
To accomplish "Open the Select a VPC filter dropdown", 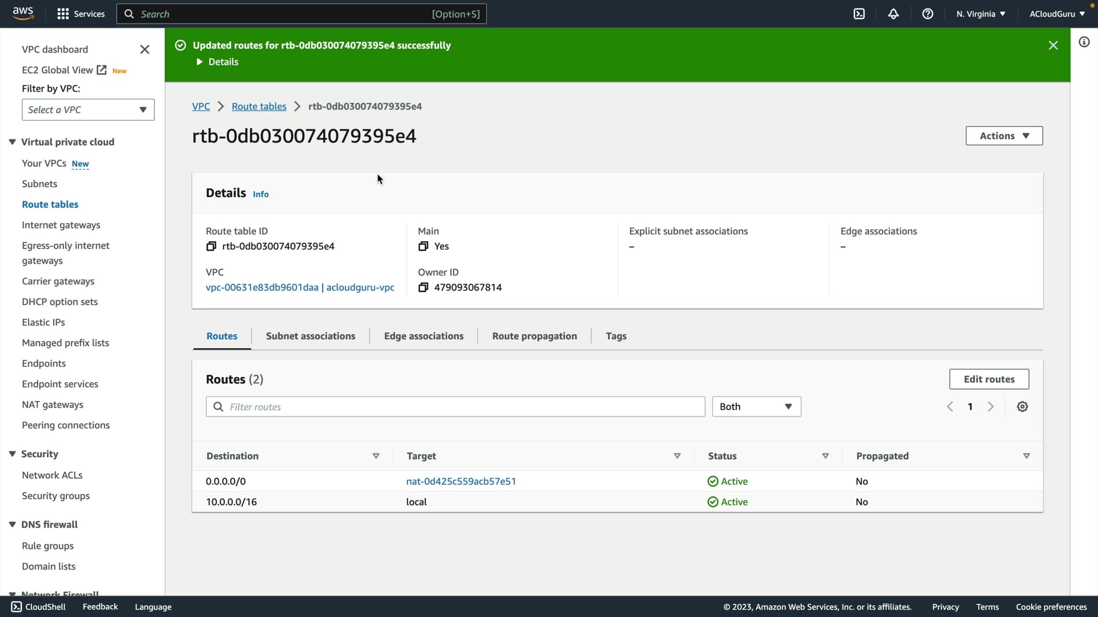I will point(88,110).
